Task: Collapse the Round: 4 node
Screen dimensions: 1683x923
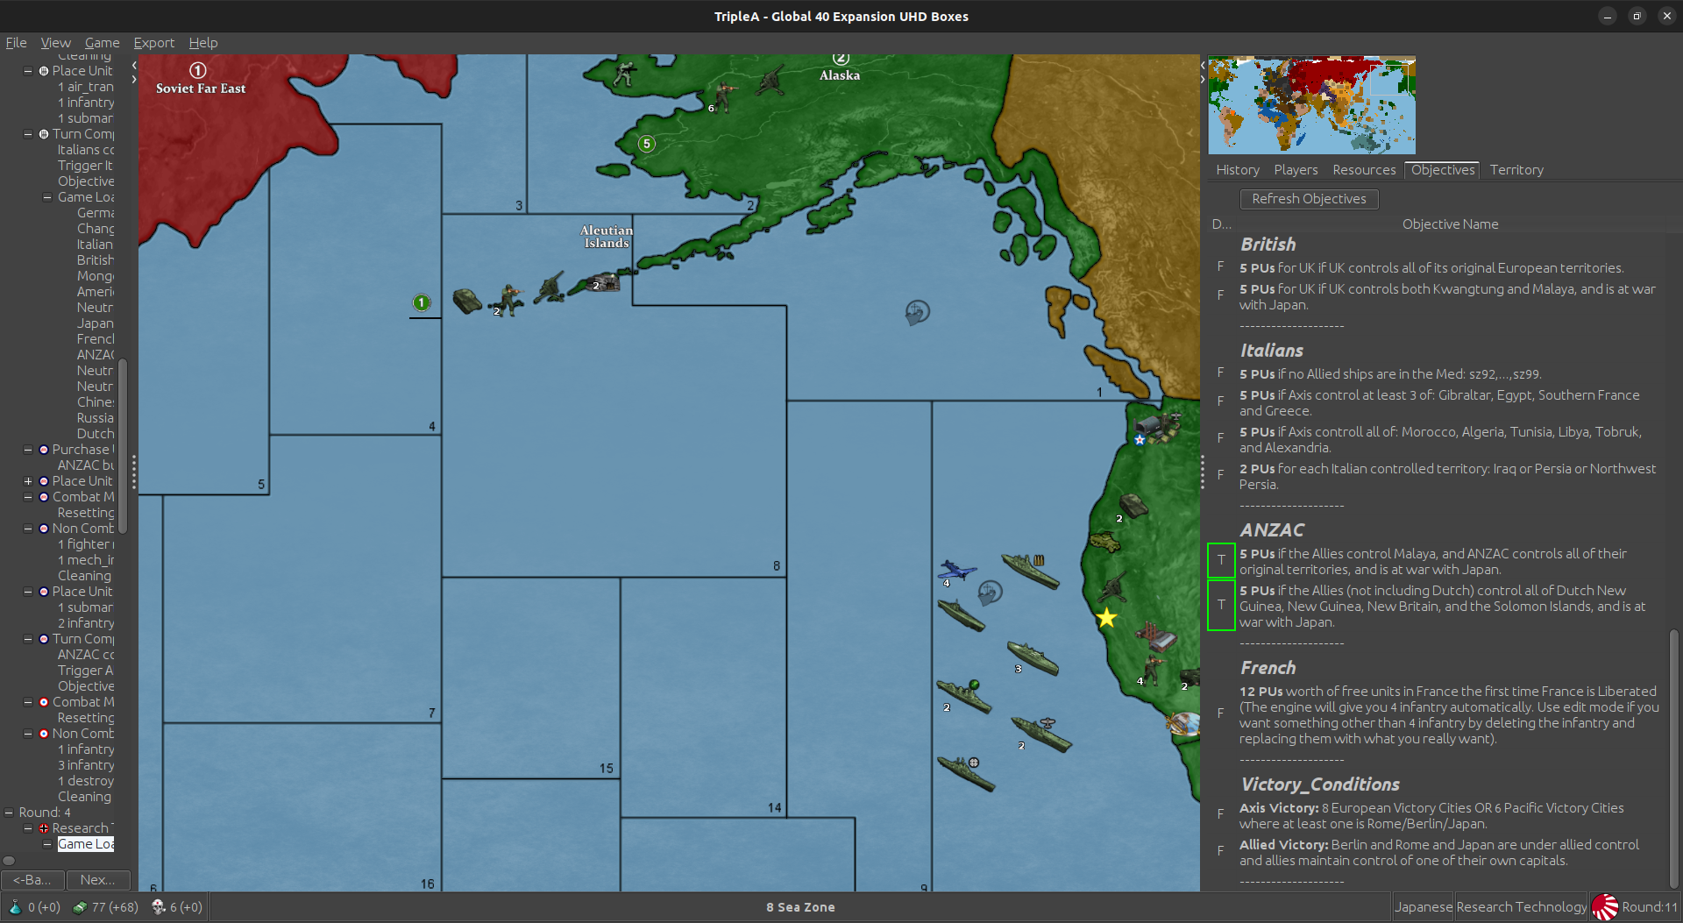Action: click(9, 813)
